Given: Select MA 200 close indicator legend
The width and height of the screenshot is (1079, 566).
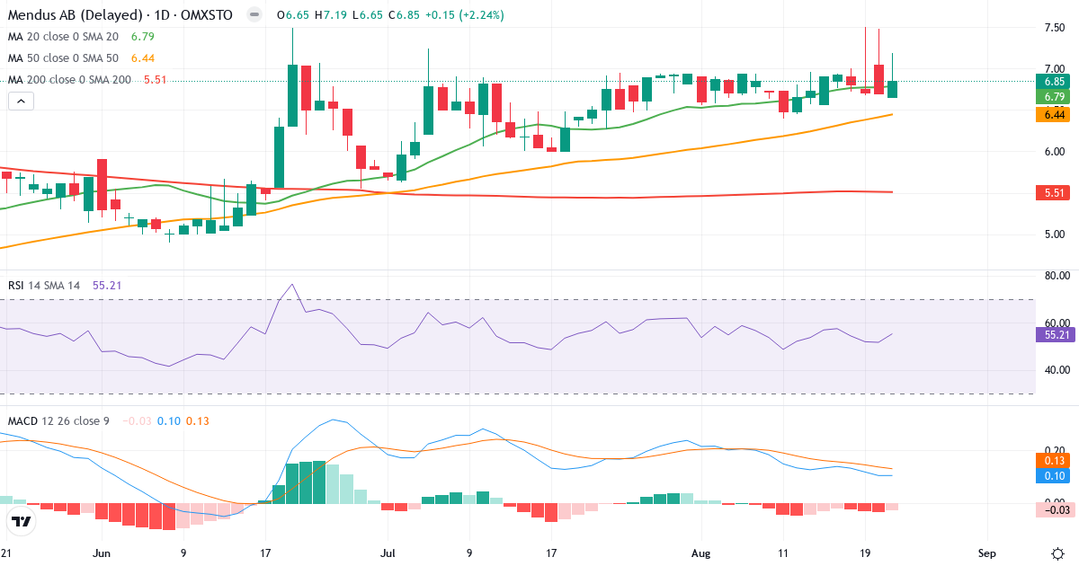Looking at the screenshot, I should [70, 80].
